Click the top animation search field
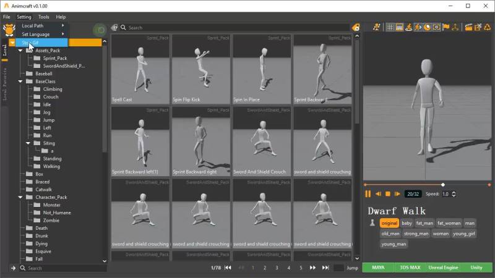Screen dimensions: 495x278 pos(238,27)
